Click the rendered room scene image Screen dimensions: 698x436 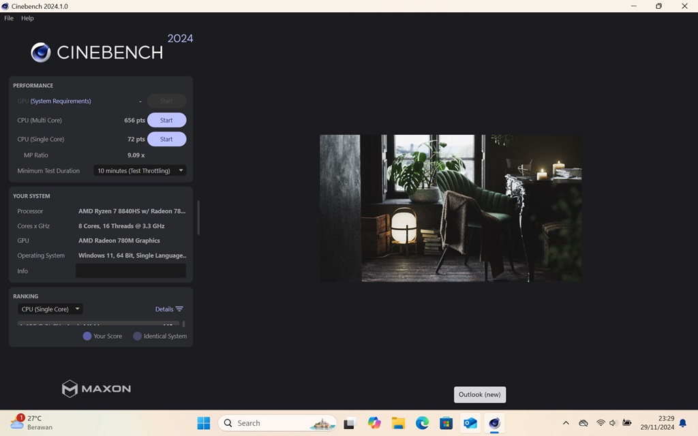click(451, 208)
